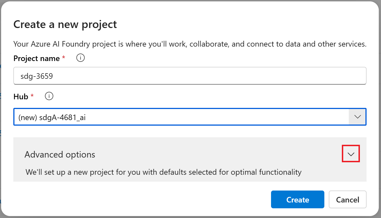Click the Project name label
The image size is (381, 218).
(x=36, y=59)
